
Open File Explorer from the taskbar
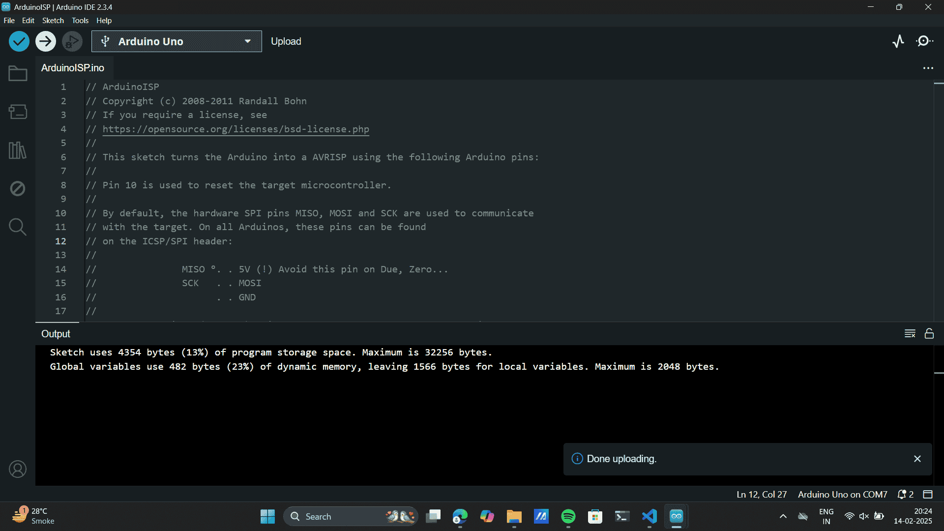coord(514,516)
